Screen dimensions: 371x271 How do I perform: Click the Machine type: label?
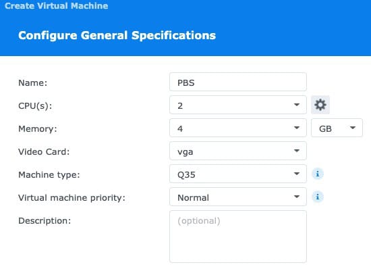click(x=49, y=175)
